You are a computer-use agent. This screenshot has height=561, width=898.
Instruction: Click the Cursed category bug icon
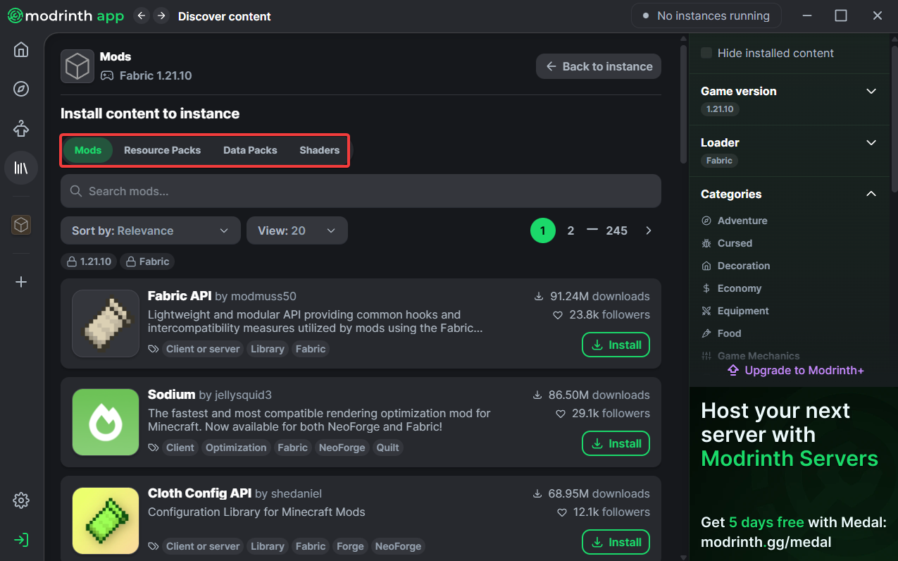tap(706, 243)
